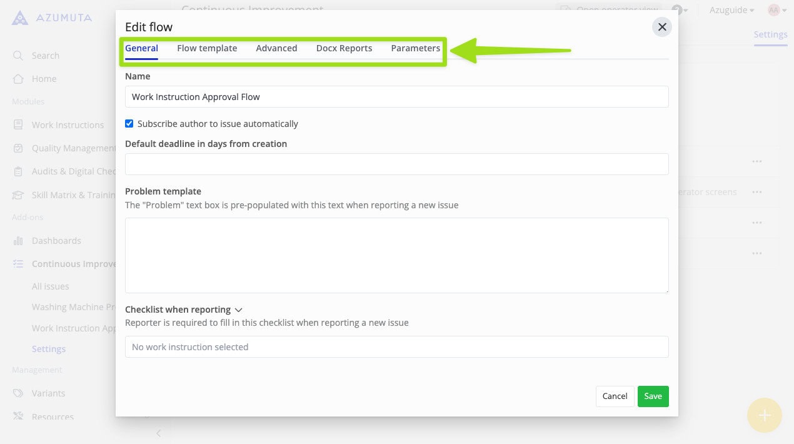This screenshot has width=794, height=444.
Task: Click the Search magnifier icon in sidebar
Action: 19,56
